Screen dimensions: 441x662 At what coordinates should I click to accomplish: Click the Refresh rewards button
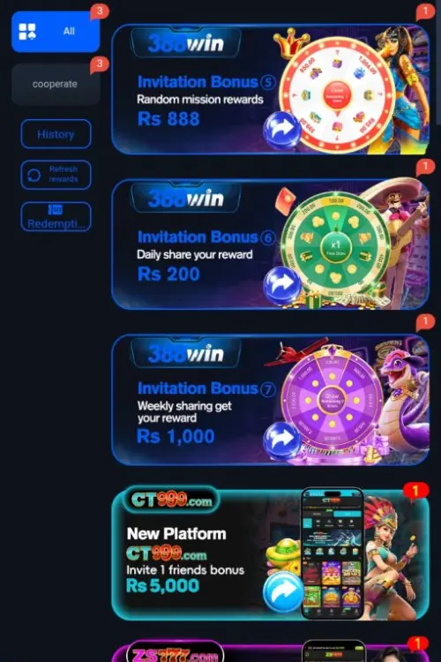pos(56,175)
